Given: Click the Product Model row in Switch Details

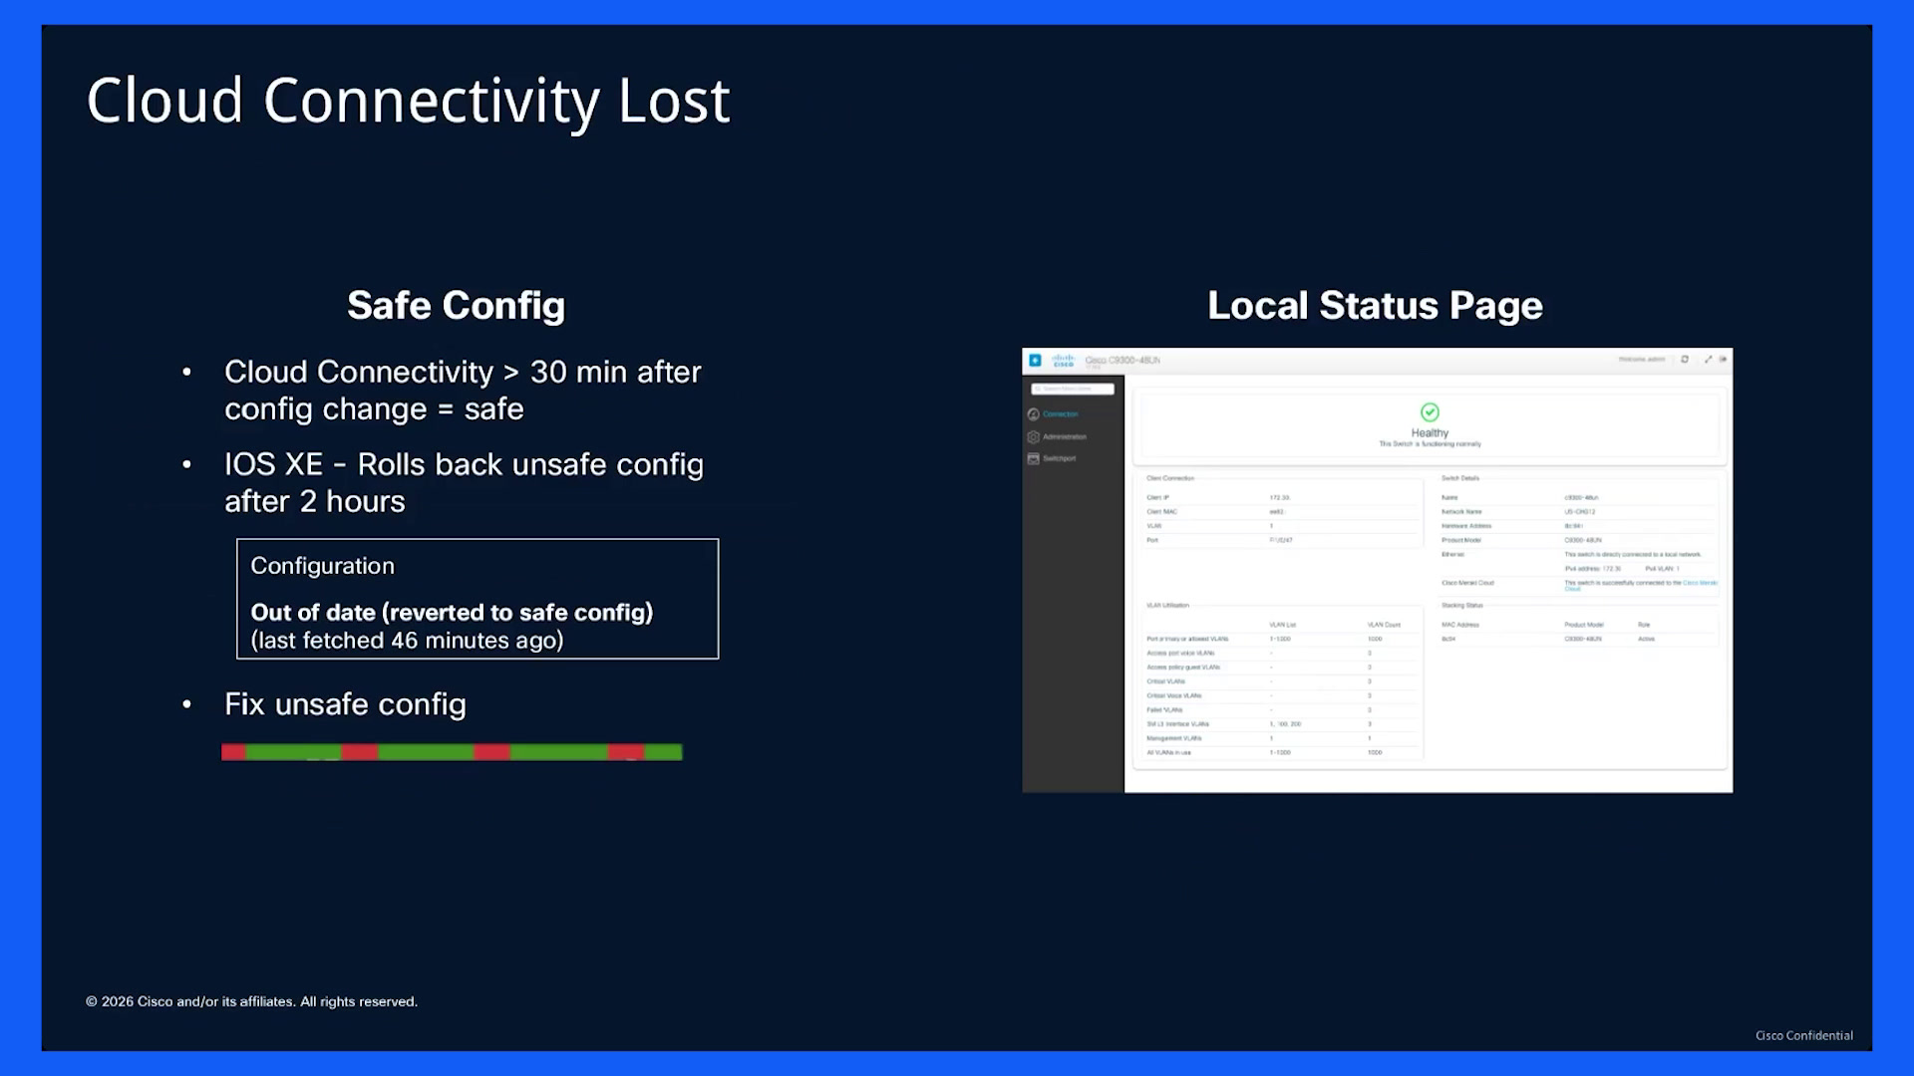Looking at the screenshot, I should click(x=1579, y=540).
